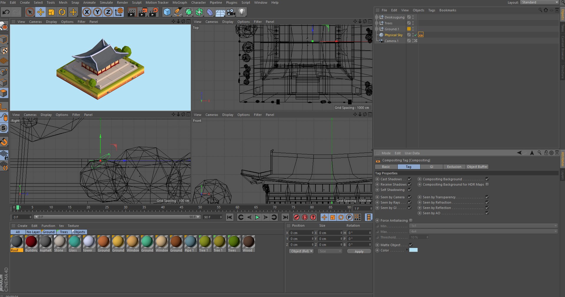
Task: Switch to the Object Buffer tab
Action: (x=477, y=167)
